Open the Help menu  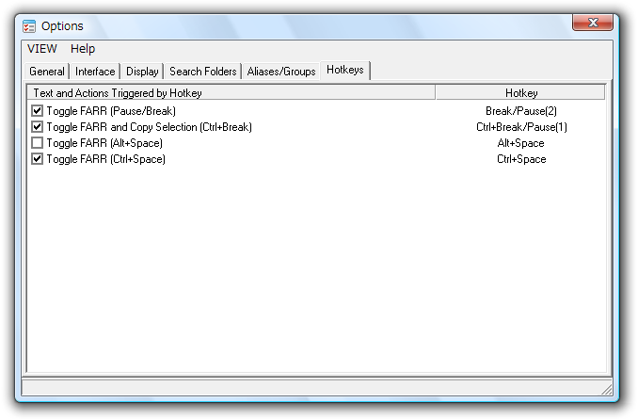(x=83, y=49)
